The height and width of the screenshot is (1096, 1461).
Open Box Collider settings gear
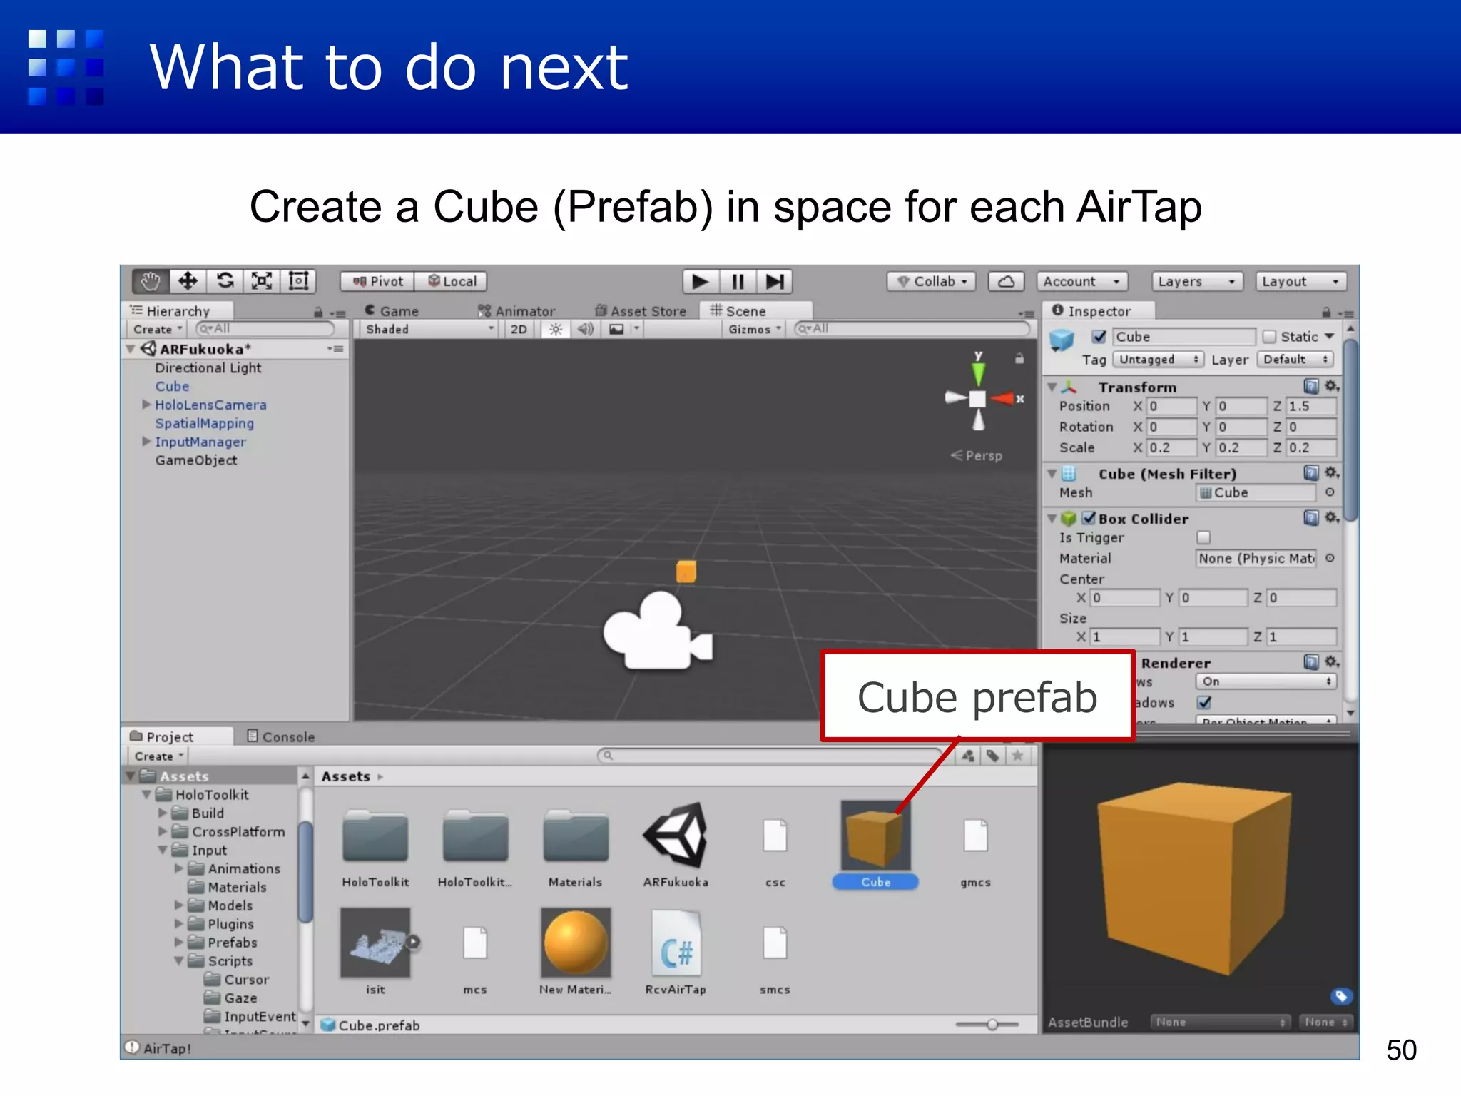1332,518
